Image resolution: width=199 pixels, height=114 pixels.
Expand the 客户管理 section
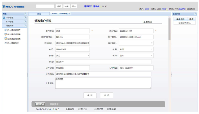(x=25, y=22)
